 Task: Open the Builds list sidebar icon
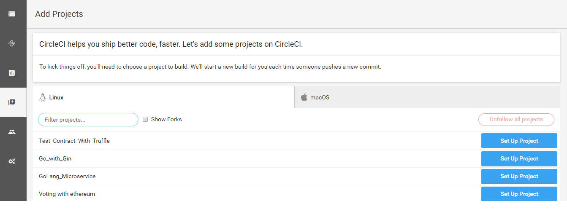pyautogui.click(x=12, y=14)
